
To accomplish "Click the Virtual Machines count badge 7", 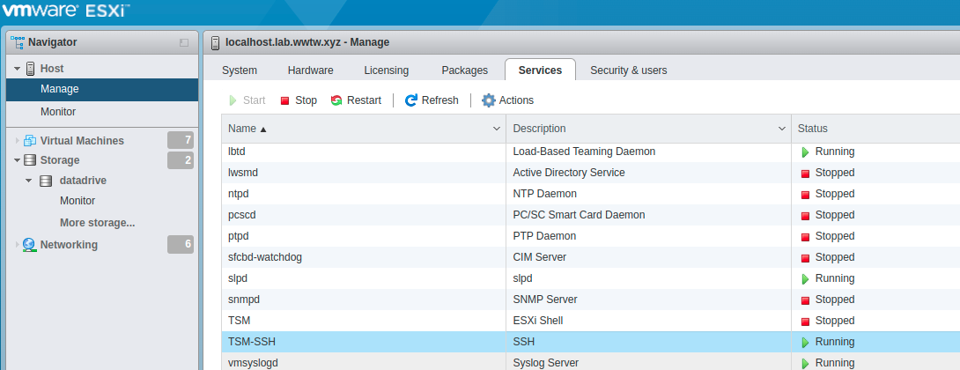I will tap(181, 140).
